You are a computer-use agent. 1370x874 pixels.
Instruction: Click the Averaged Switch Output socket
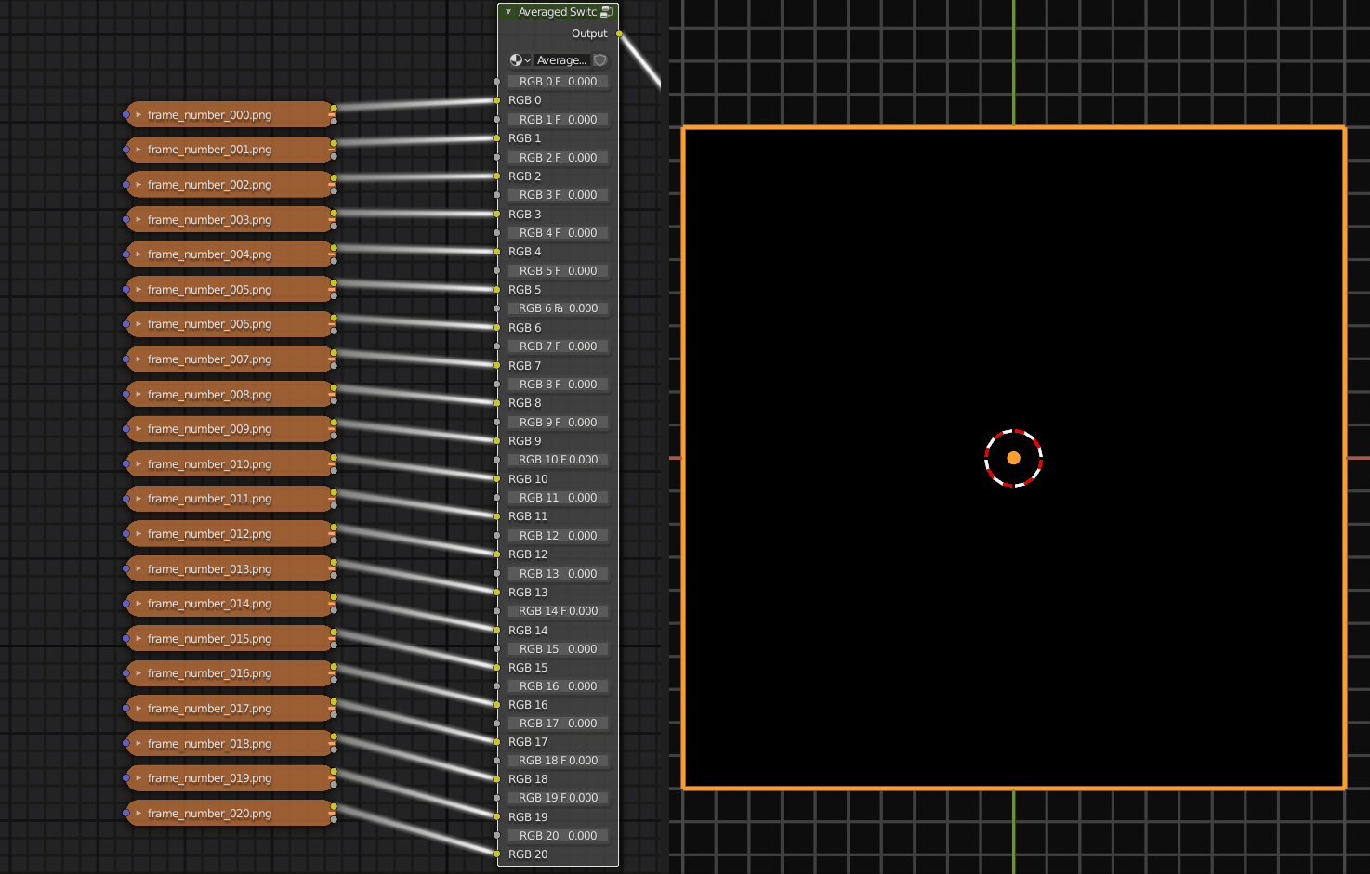[619, 33]
